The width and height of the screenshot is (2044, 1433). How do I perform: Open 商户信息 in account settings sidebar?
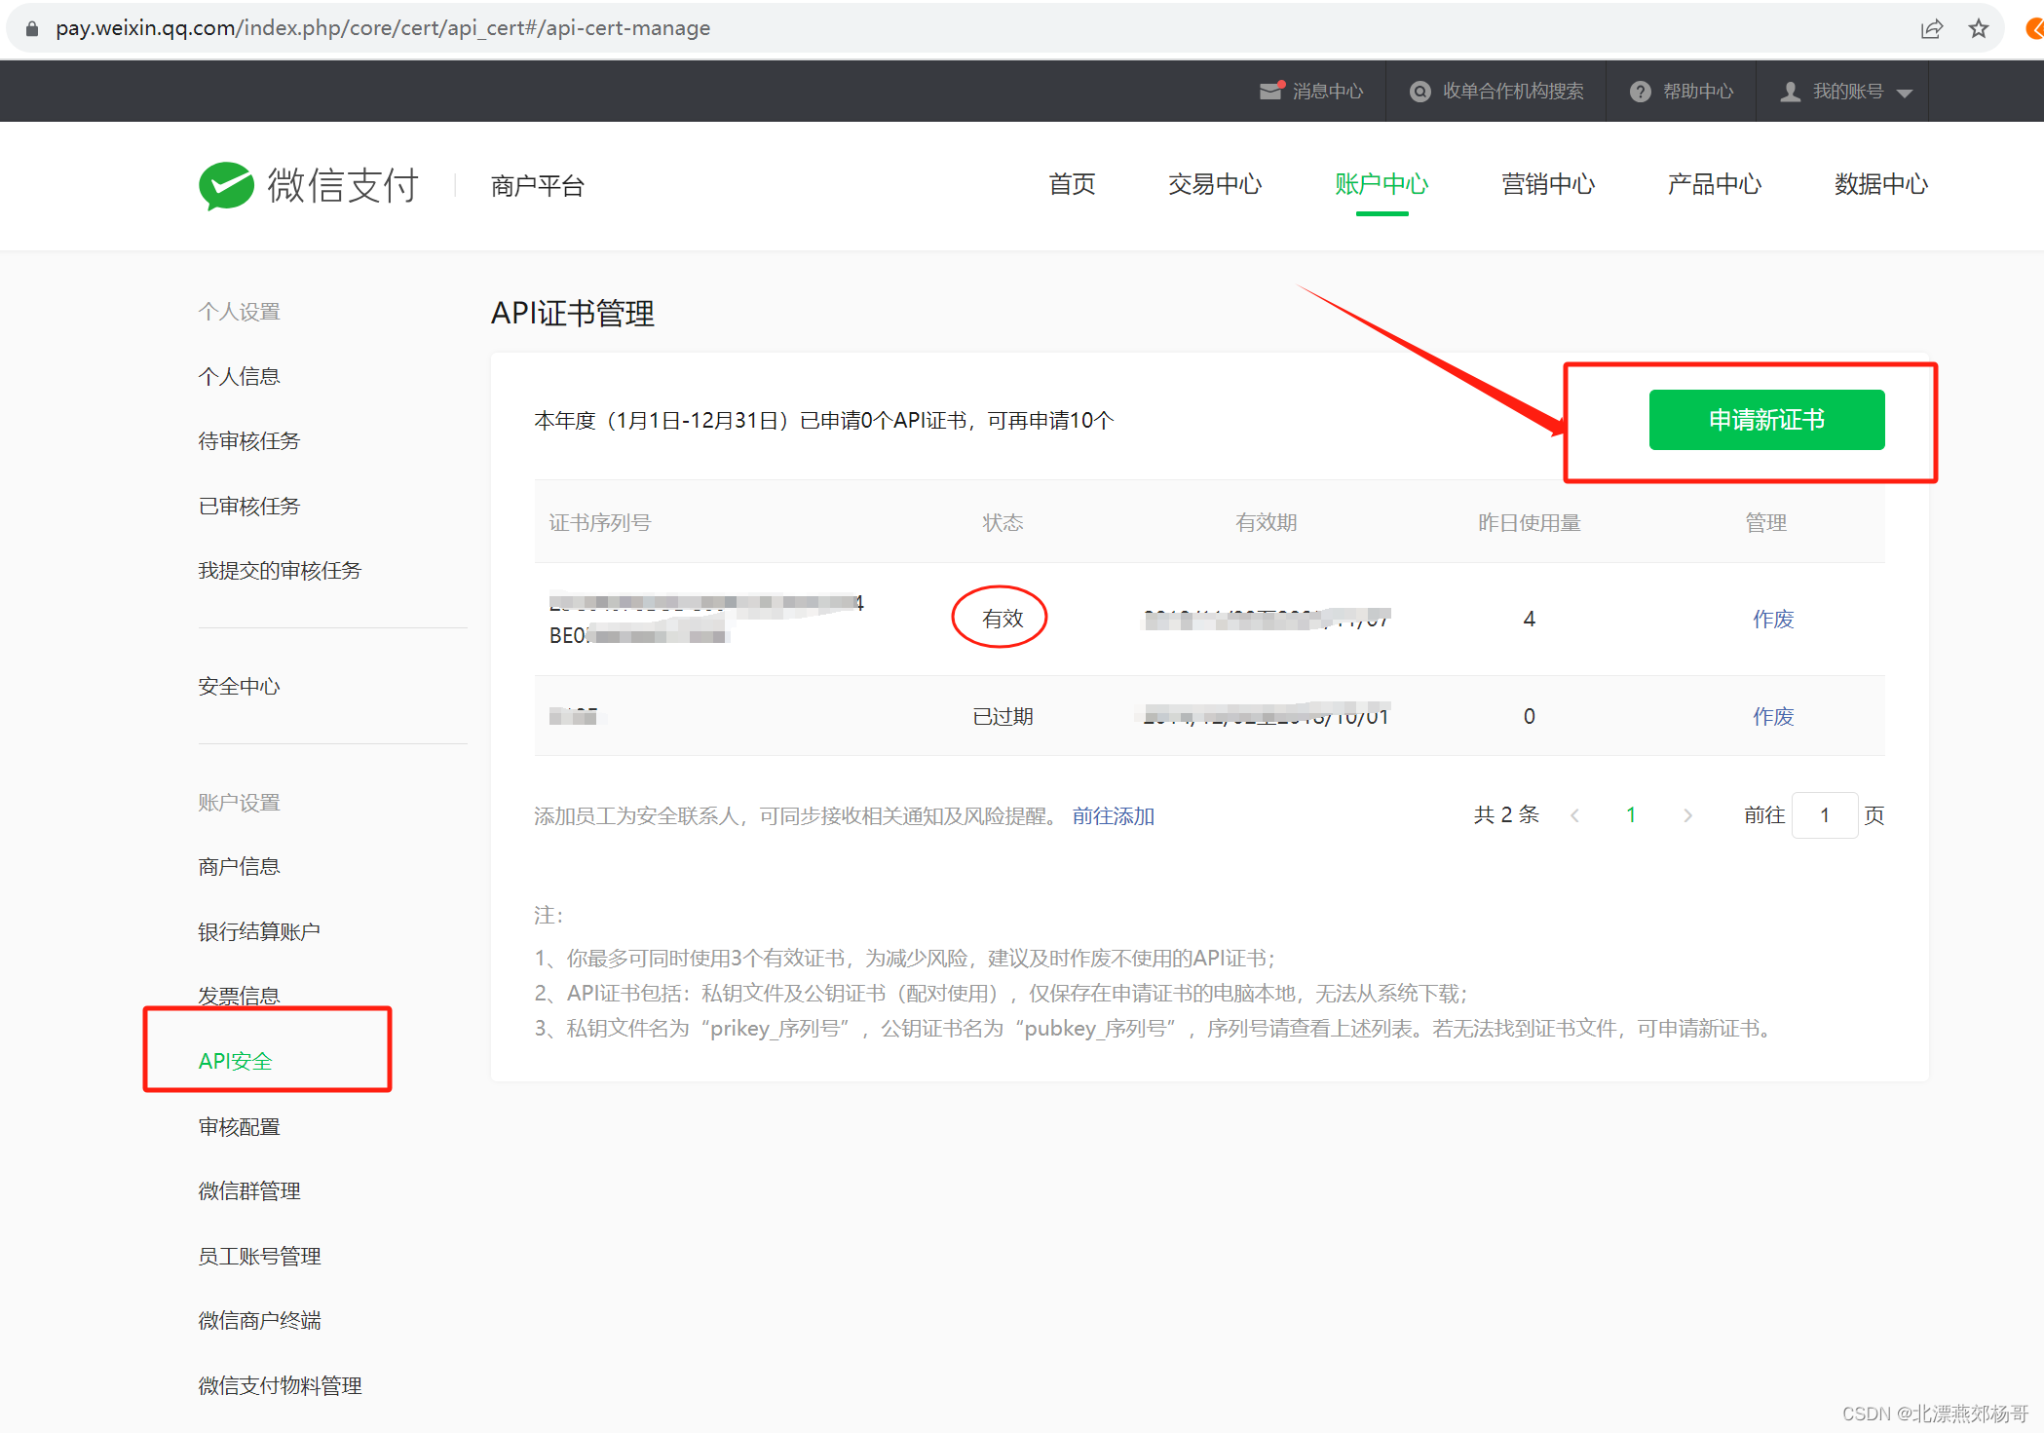(239, 866)
